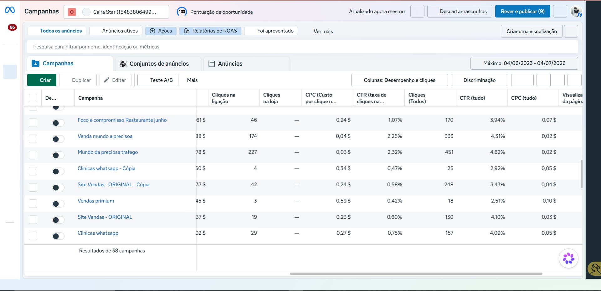Image resolution: width=601 pixels, height=291 pixels.
Task: Toggle the Vendas primium campaign switch
Action: click(x=58, y=204)
